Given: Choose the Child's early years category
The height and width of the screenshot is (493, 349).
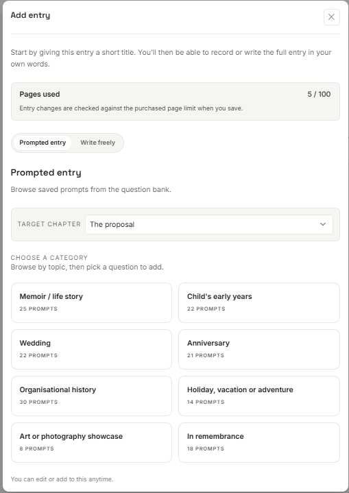Looking at the screenshot, I should click(x=259, y=303).
